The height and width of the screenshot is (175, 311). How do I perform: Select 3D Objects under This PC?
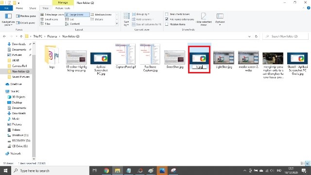pos(18,97)
